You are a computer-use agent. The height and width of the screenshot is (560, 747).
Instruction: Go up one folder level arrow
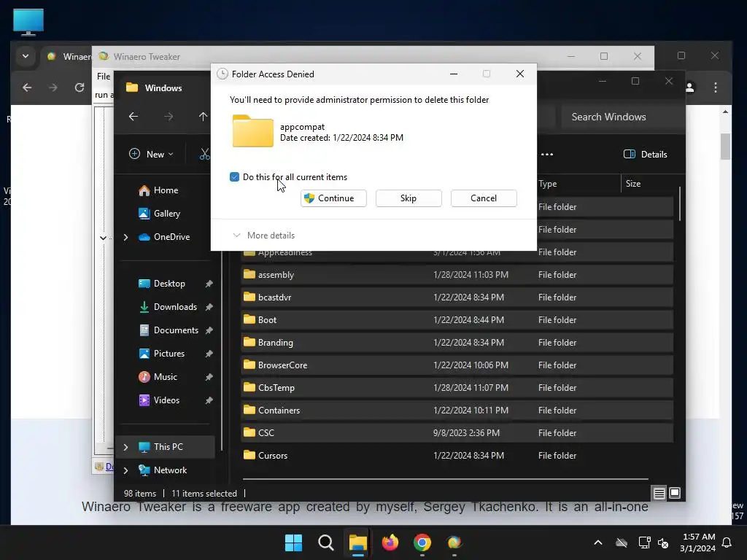pyautogui.click(x=203, y=117)
